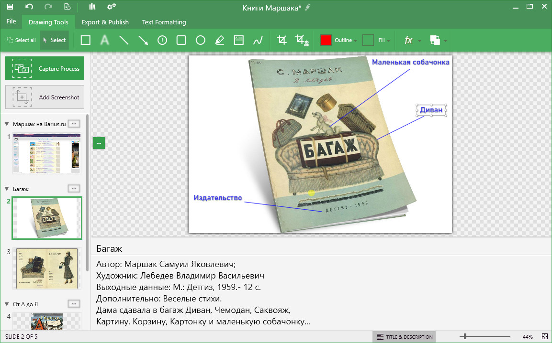The image size is (552, 343).
Task: Click the Capture Process button
Action: [45, 68]
